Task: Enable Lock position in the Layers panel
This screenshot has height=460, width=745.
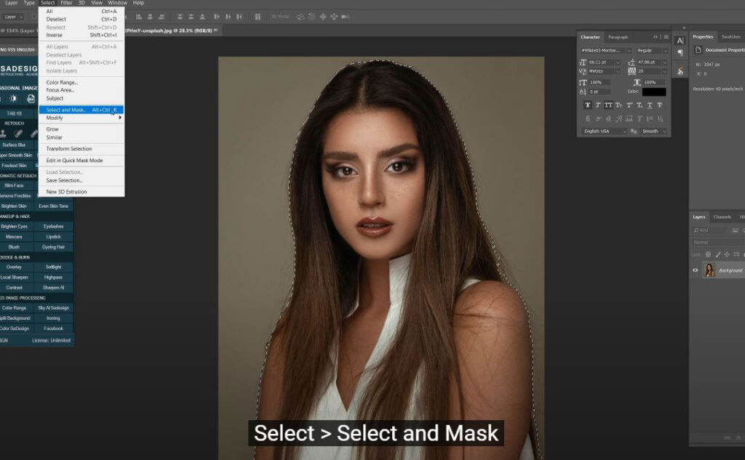Action: coord(727,254)
